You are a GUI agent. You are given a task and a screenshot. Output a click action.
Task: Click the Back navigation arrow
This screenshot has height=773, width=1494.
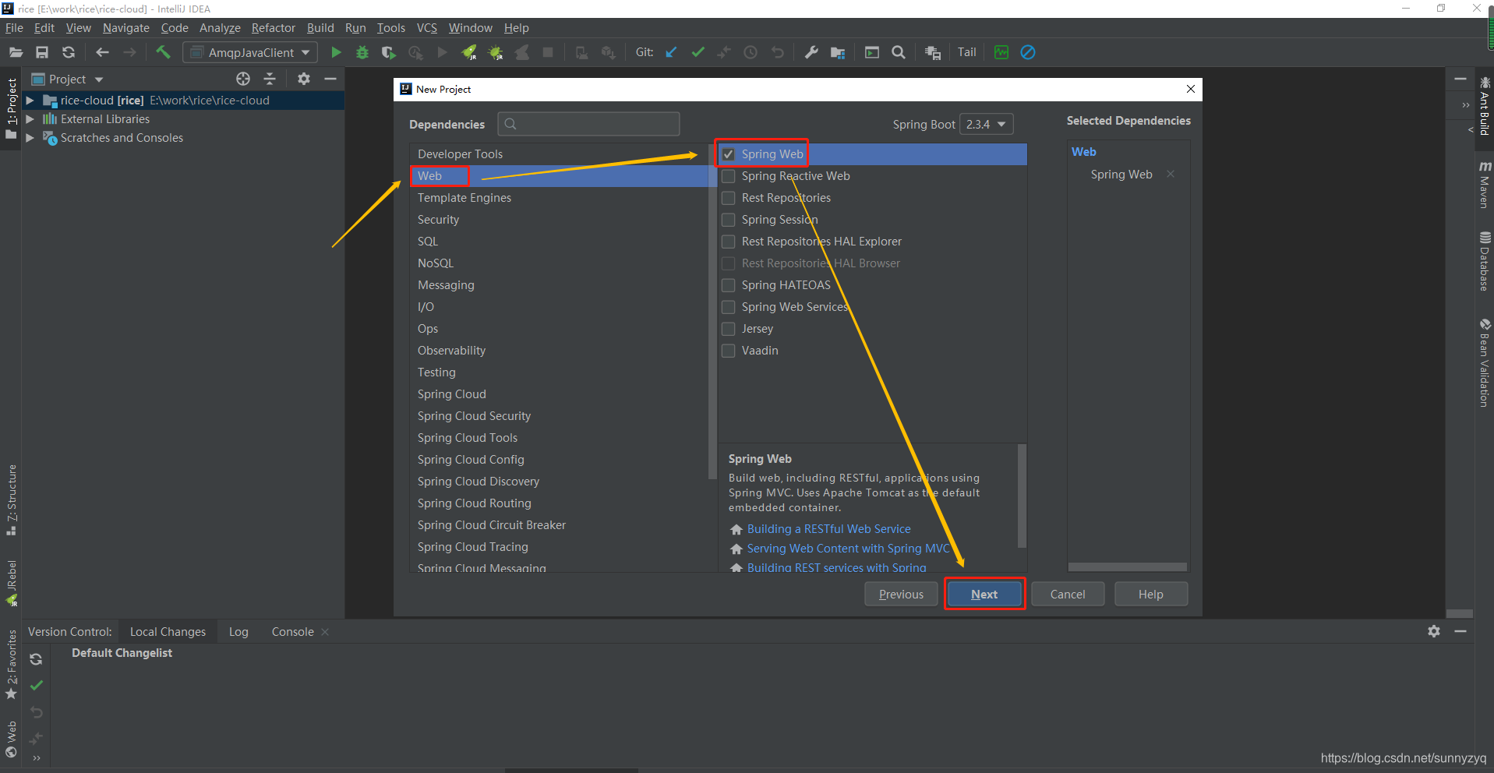(102, 52)
